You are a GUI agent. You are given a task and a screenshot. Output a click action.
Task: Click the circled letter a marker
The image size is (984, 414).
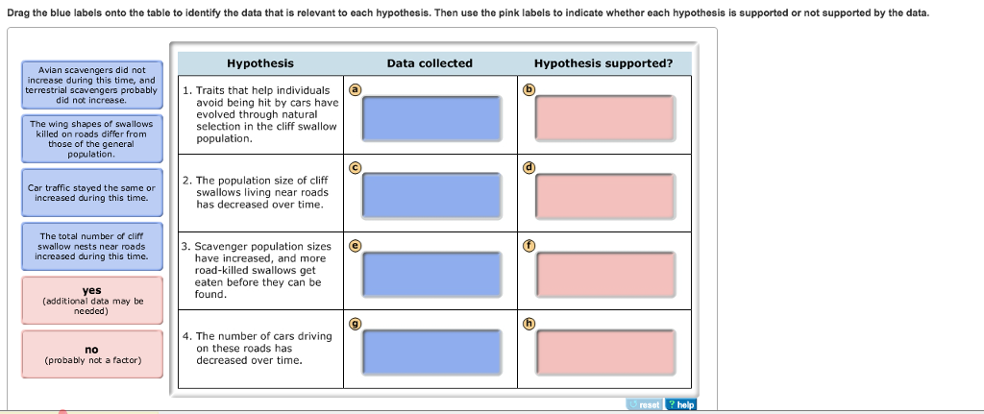[x=354, y=89]
